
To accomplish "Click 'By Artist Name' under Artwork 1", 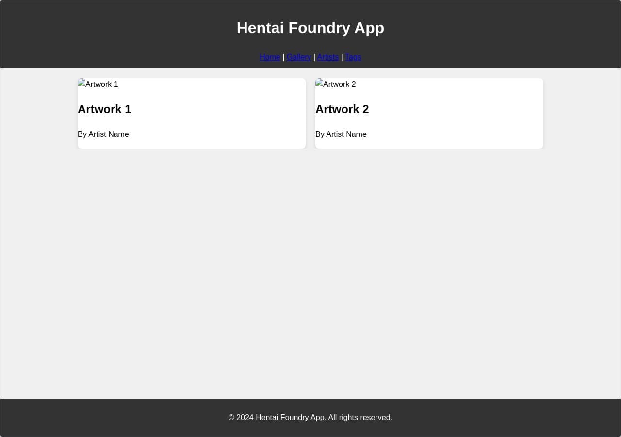I will coord(103,134).
